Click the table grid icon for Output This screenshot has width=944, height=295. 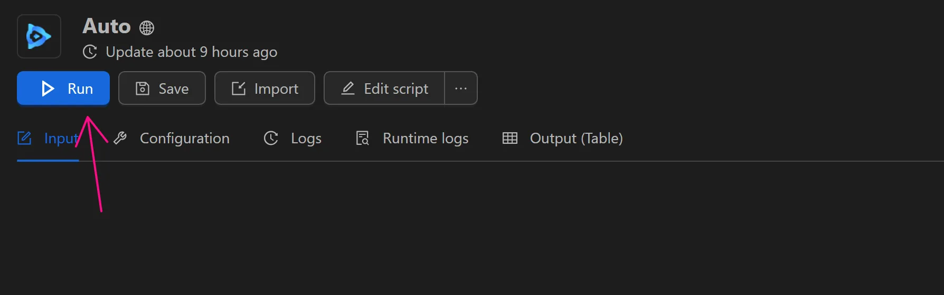pyautogui.click(x=510, y=139)
